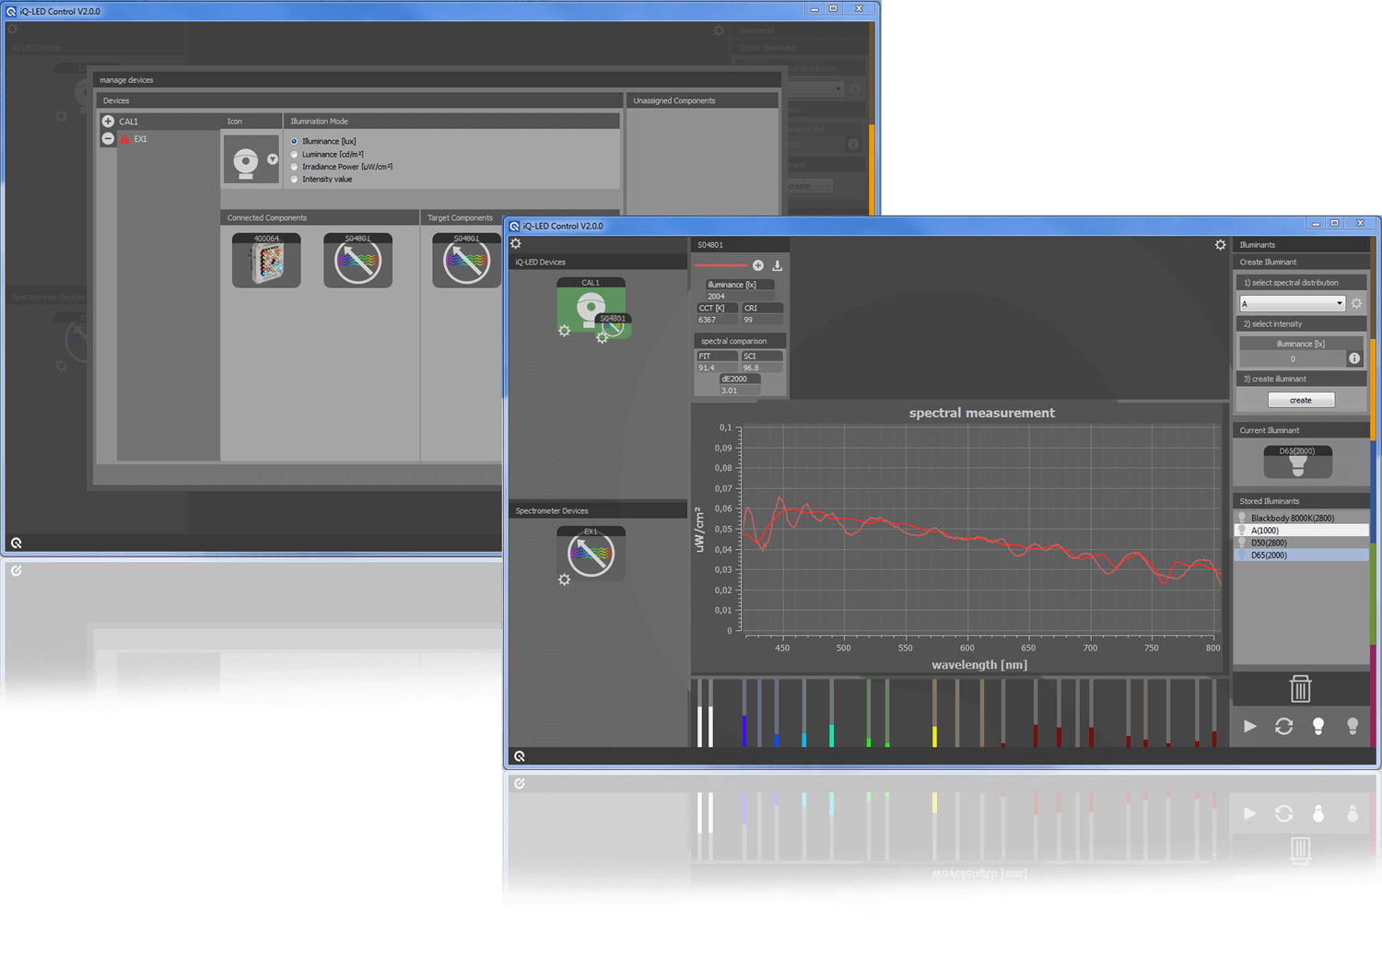
Task: Click the red spectrum line legend swatch
Action: click(720, 265)
